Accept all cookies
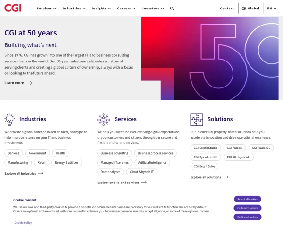The height and width of the screenshot is (227, 283). [x=248, y=199]
